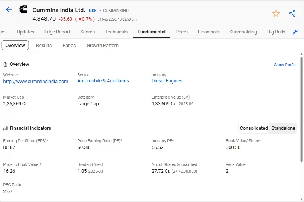Viewport: 304px width, 202px height.
Task: Click the scrollbar up arrow
Action: 301,54
